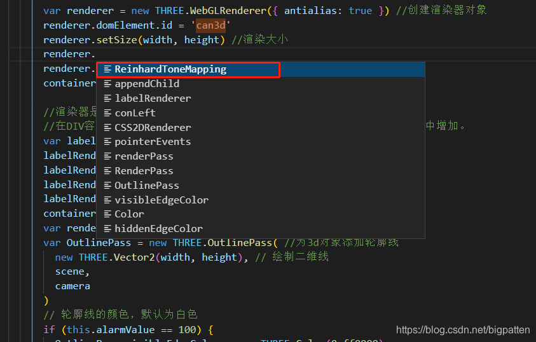Click the word icon next to CSS2DRenderer

(x=107, y=127)
